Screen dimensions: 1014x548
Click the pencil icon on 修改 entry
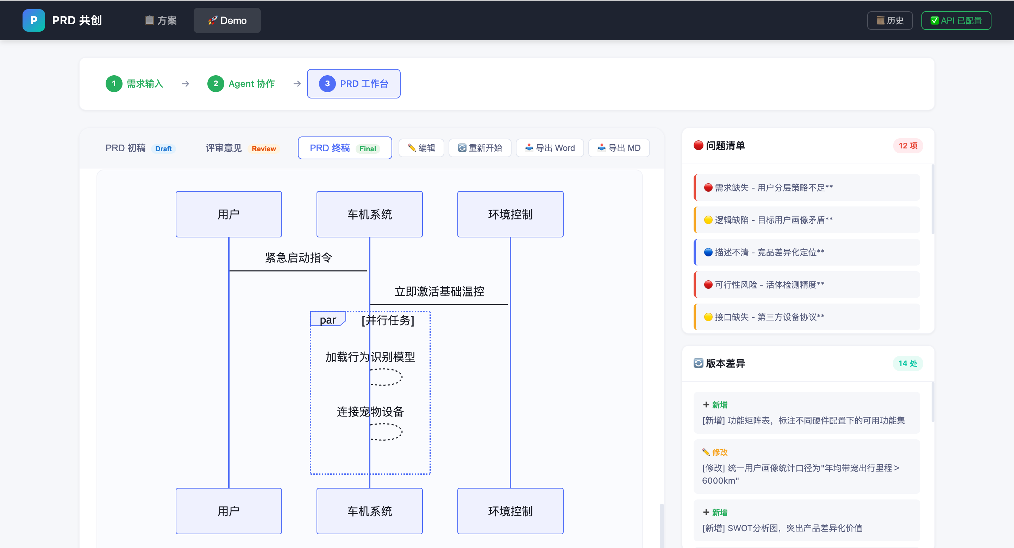click(x=706, y=452)
